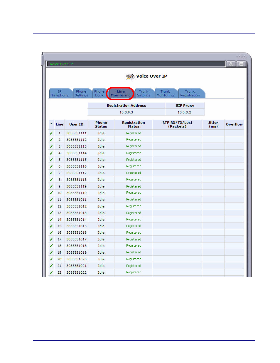Image resolution: width=280 pixels, height=363 pixels.
Task: Click the SIP Proxy header
Action: tap(185, 106)
